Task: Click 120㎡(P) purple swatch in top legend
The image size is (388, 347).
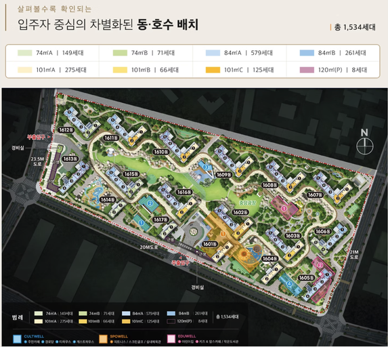Action: (x=307, y=70)
